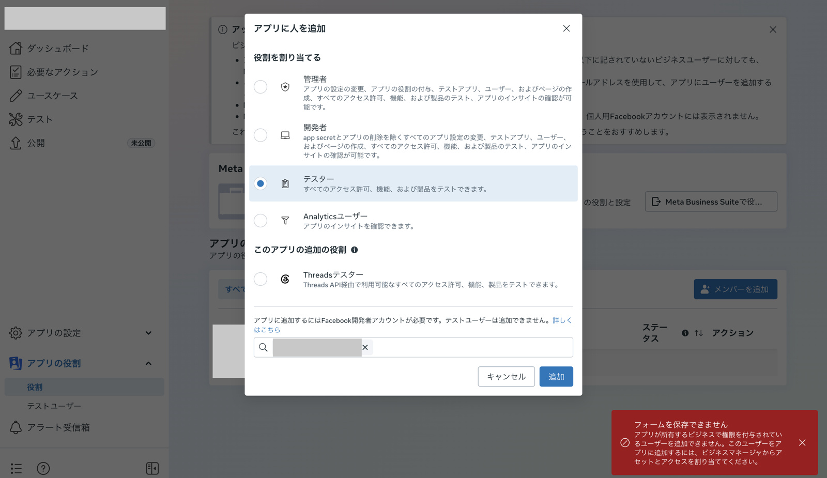Close the アプリに人を追加 dialog
Image resolution: width=827 pixels, height=478 pixels.
coord(566,28)
